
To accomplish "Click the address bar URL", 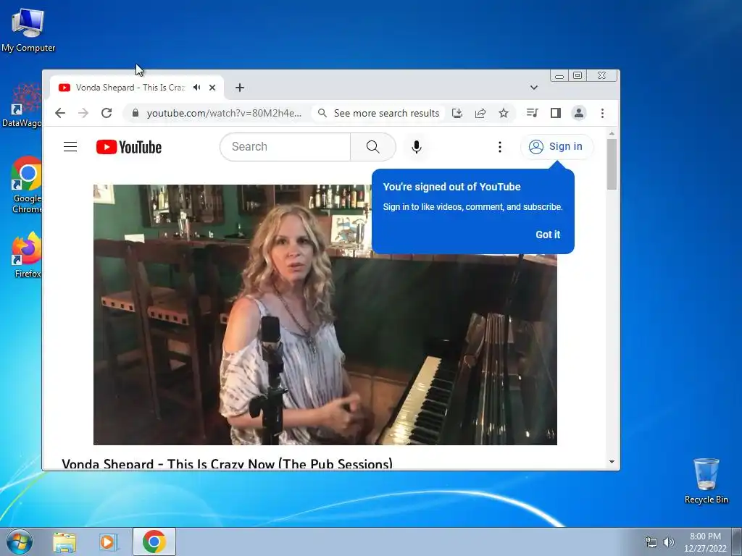I will tap(224, 113).
